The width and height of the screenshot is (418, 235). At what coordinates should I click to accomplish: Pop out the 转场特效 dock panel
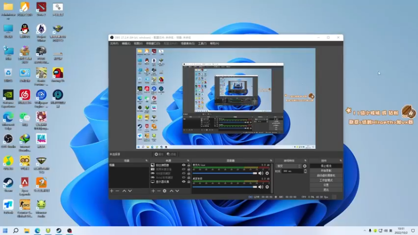(x=306, y=161)
